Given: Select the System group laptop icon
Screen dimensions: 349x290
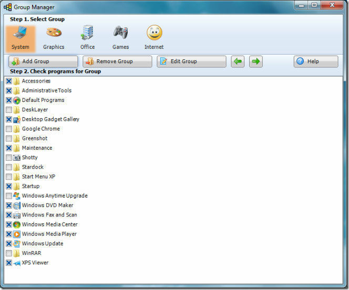Looking at the screenshot, I should pyautogui.click(x=20, y=33).
